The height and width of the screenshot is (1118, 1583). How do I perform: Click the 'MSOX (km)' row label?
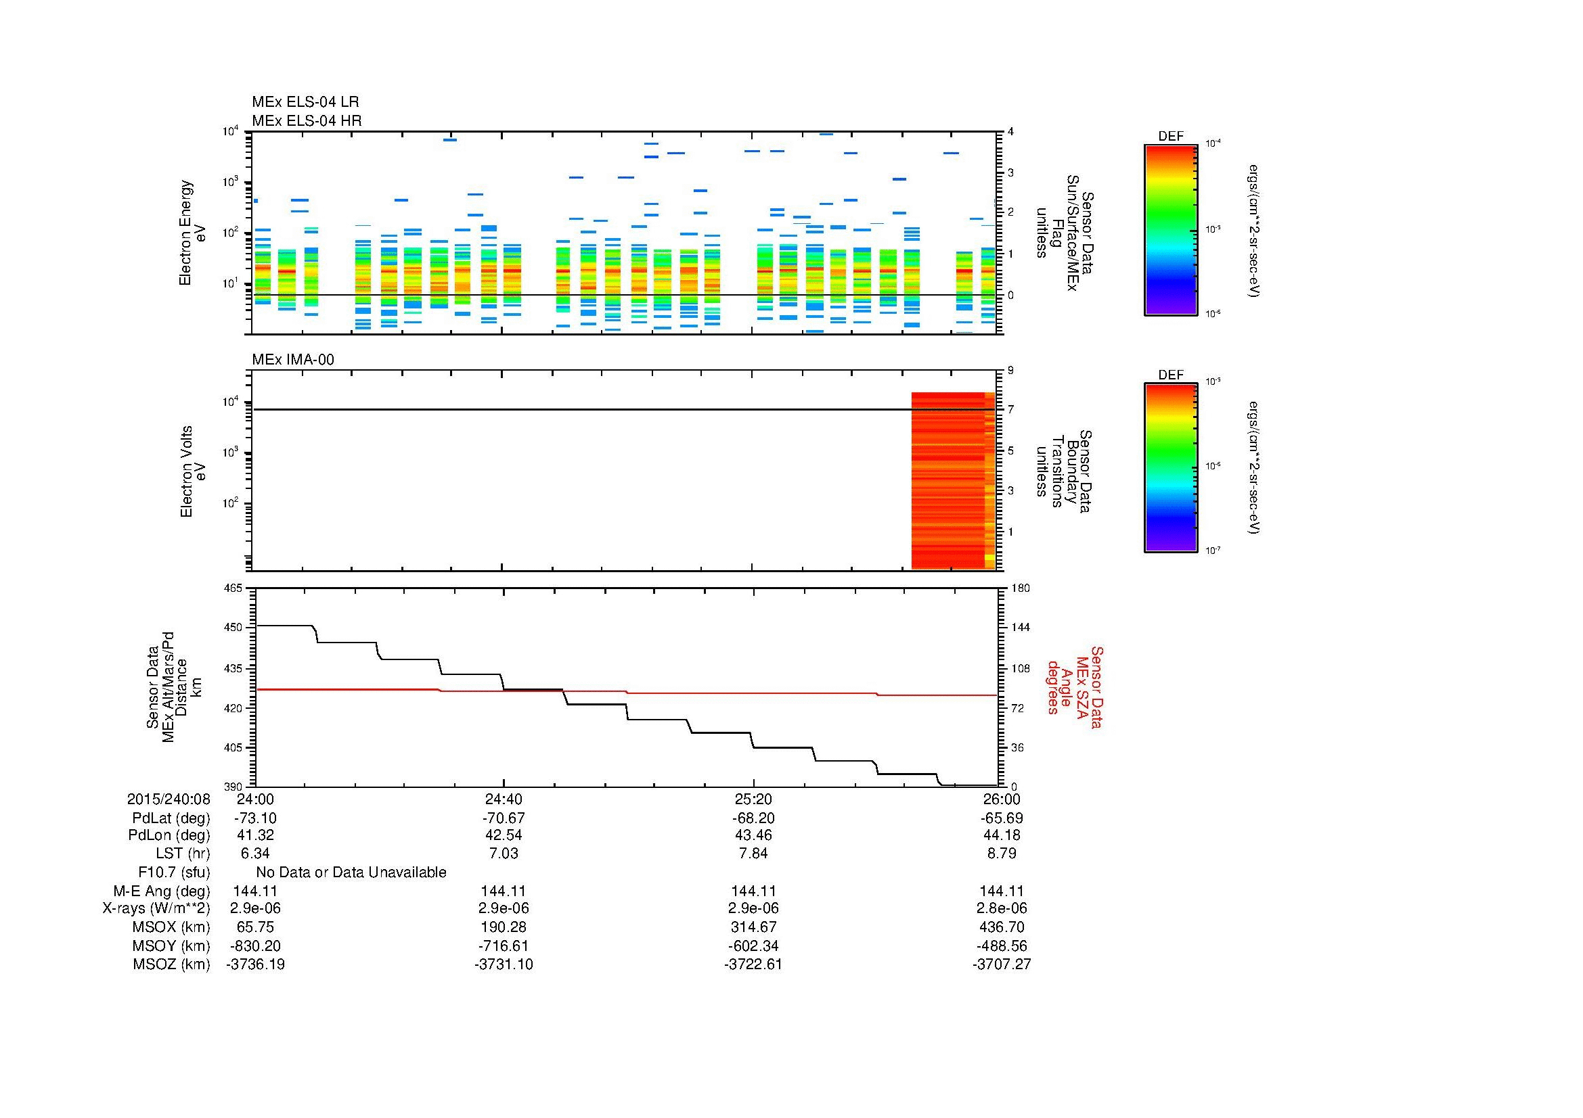click(172, 927)
